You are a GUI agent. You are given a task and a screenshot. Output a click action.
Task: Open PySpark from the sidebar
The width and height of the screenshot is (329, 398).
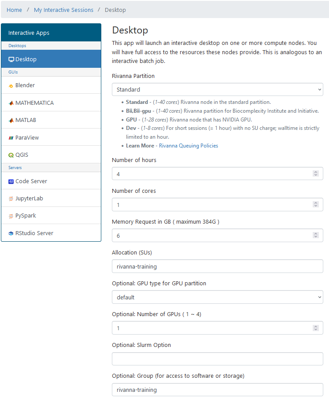(x=26, y=216)
